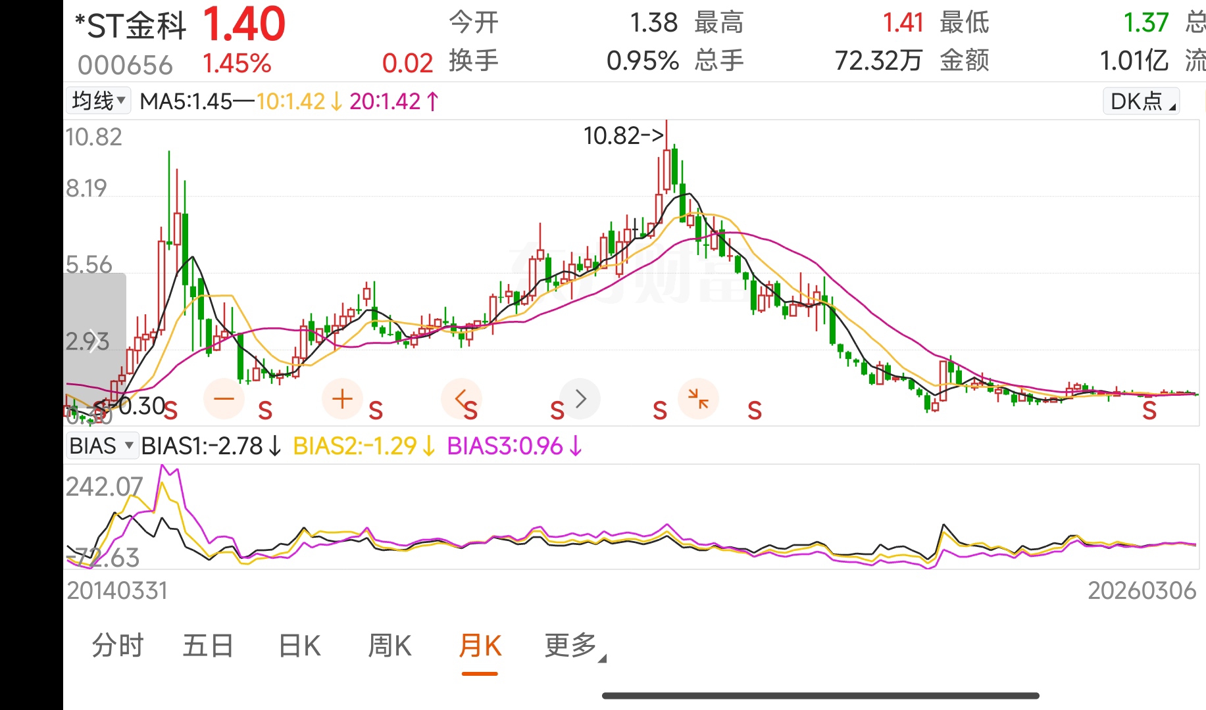Select the 月K tab
1206x710 pixels.
(x=480, y=646)
